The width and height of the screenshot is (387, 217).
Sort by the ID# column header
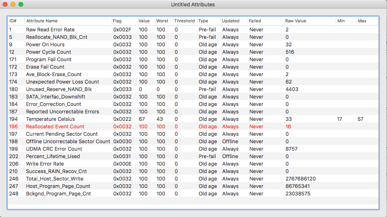[x=16, y=21]
